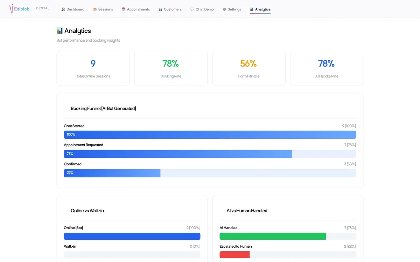Select the Chat Demo tab
Screen dimensions: 420x262
(202, 9)
